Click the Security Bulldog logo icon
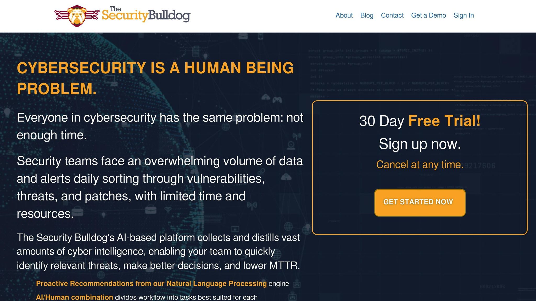 77,15
